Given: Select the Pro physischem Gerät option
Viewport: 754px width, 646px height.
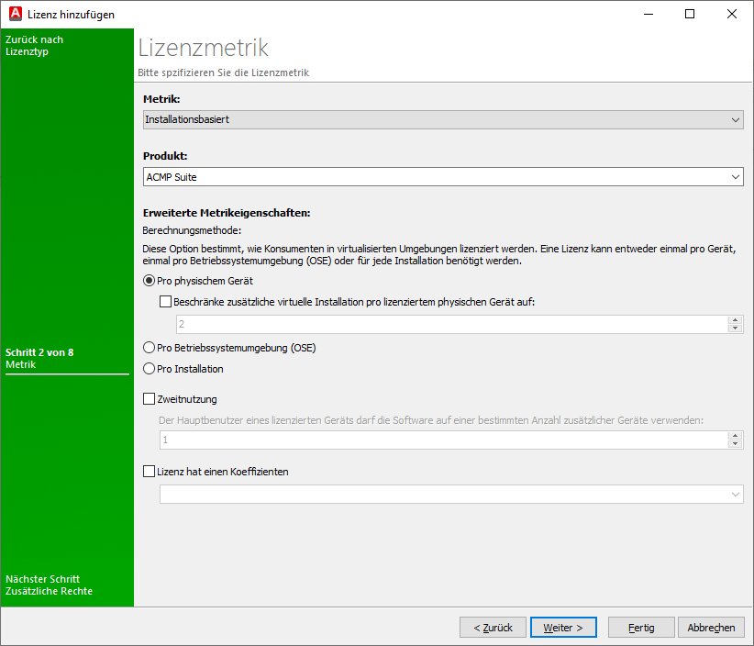Looking at the screenshot, I should [149, 281].
